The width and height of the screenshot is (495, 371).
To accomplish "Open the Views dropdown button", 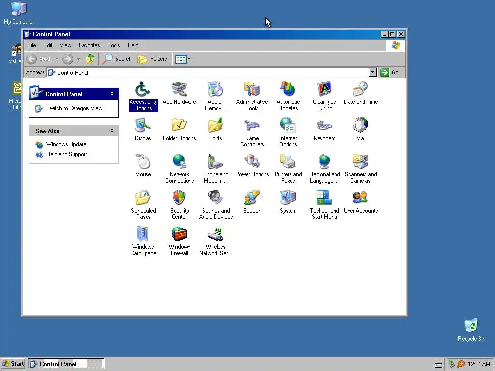I will [x=183, y=59].
